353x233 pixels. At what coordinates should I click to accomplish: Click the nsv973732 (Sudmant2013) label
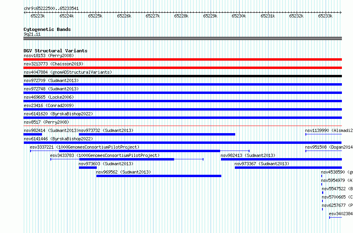[x=106, y=130]
